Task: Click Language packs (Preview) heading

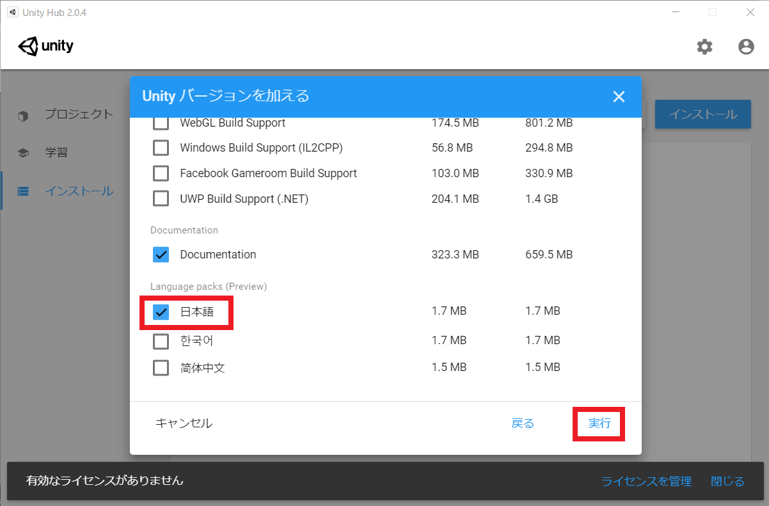Action: 209,287
